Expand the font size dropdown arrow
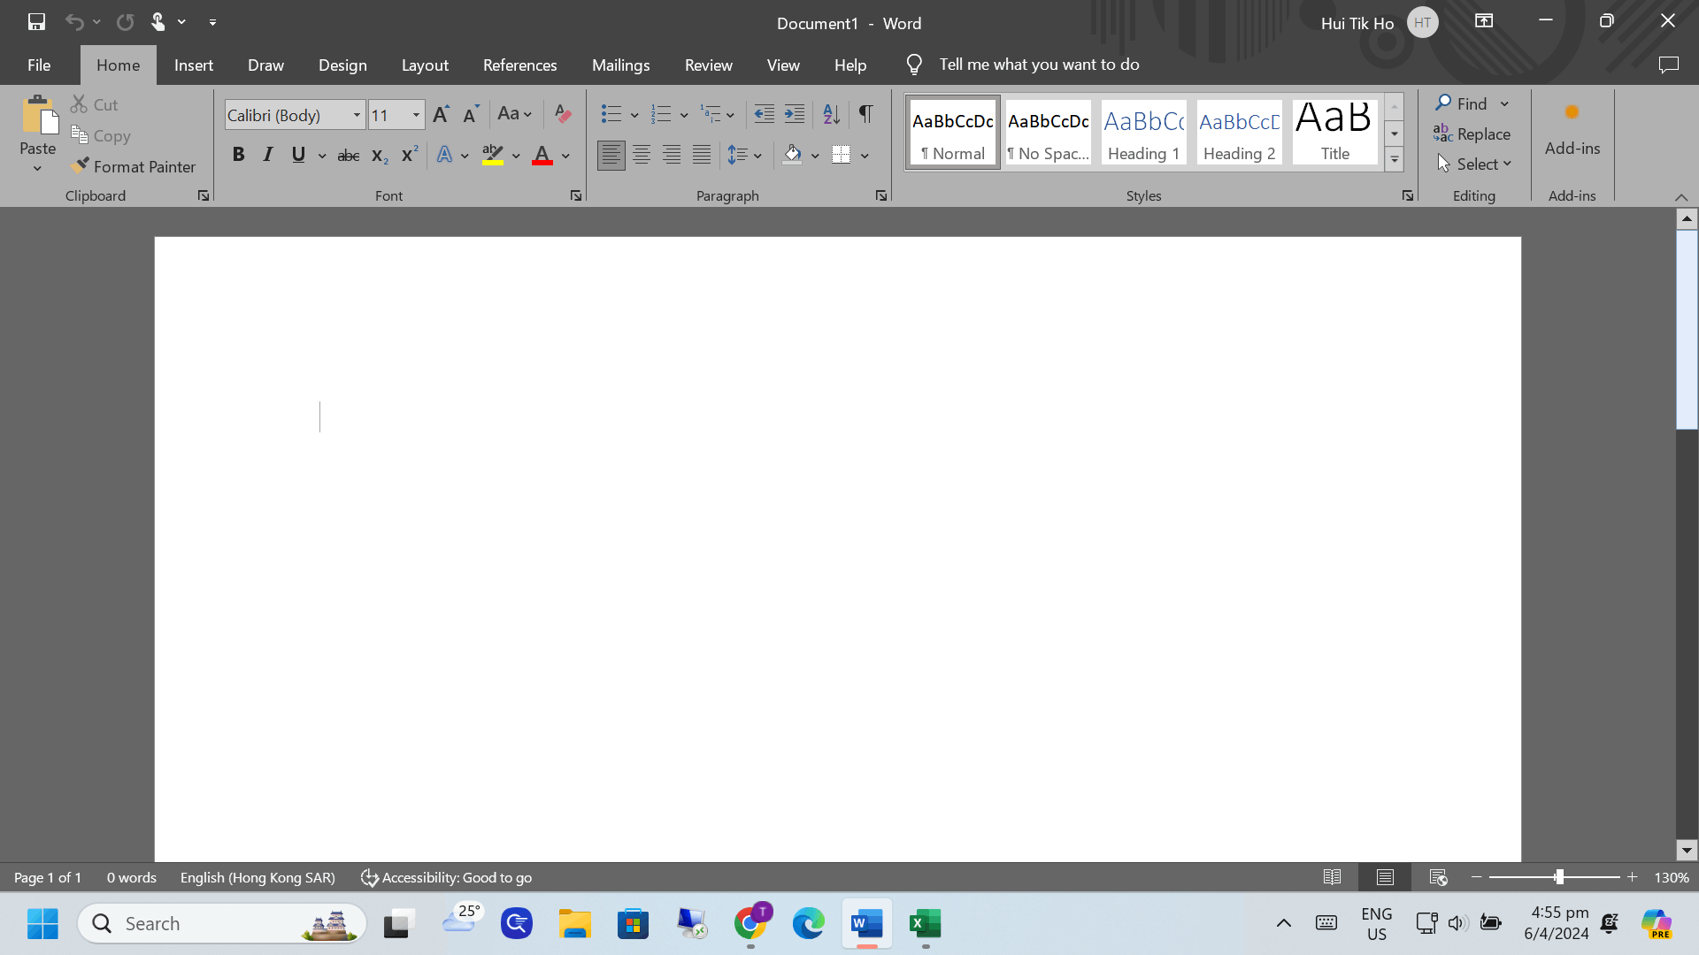The image size is (1699, 955). point(416,115)
